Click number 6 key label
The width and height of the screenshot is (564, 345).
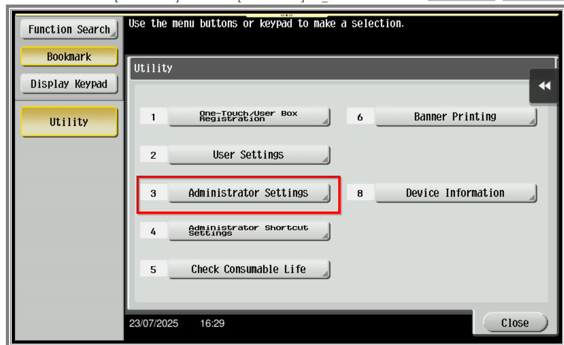pyautogui.click(x=360, y=117)
